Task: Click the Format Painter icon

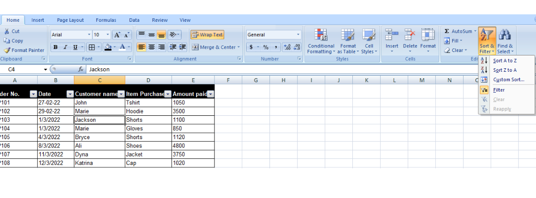Action: (7, 50)
